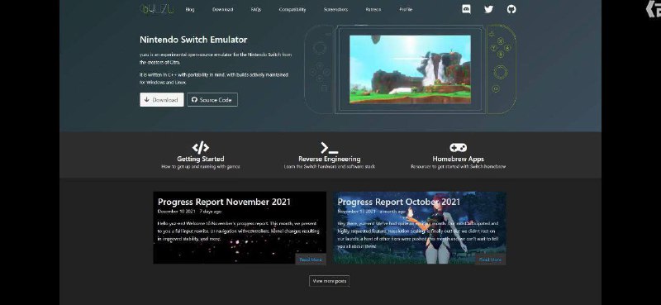Image resolution: width=661 pixels, height=305 pixels.
Task: Open the Profile menu item
Action: [406, 9]
